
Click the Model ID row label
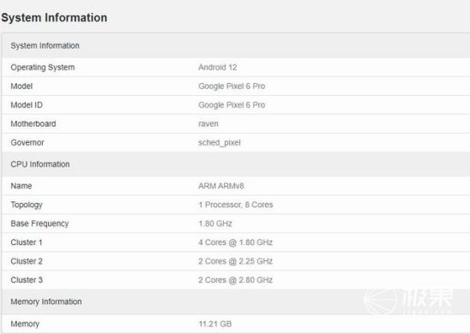27,105
